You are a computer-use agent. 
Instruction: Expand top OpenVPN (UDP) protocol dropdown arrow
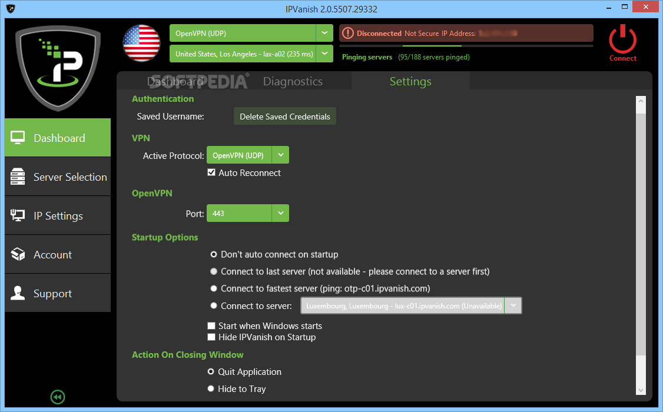point(324,33)
